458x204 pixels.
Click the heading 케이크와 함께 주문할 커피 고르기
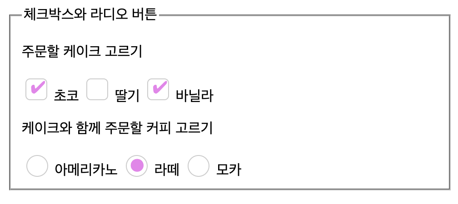[117, 128]
